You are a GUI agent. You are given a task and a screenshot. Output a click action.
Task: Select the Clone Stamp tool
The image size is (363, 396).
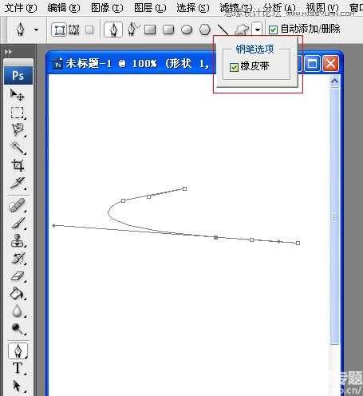pyautogui.click(x=18, y=240)
